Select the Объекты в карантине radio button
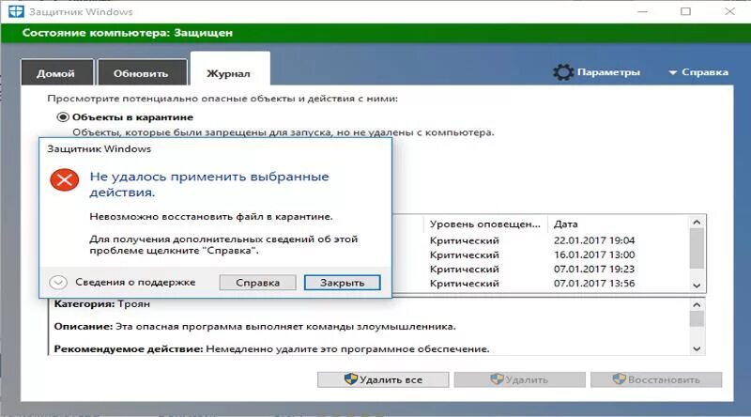 coord(63,117)
